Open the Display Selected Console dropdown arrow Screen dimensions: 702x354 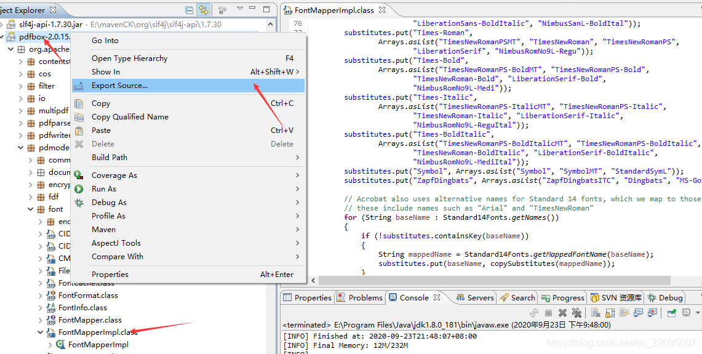pyautogui.click(x=697, y=312)
